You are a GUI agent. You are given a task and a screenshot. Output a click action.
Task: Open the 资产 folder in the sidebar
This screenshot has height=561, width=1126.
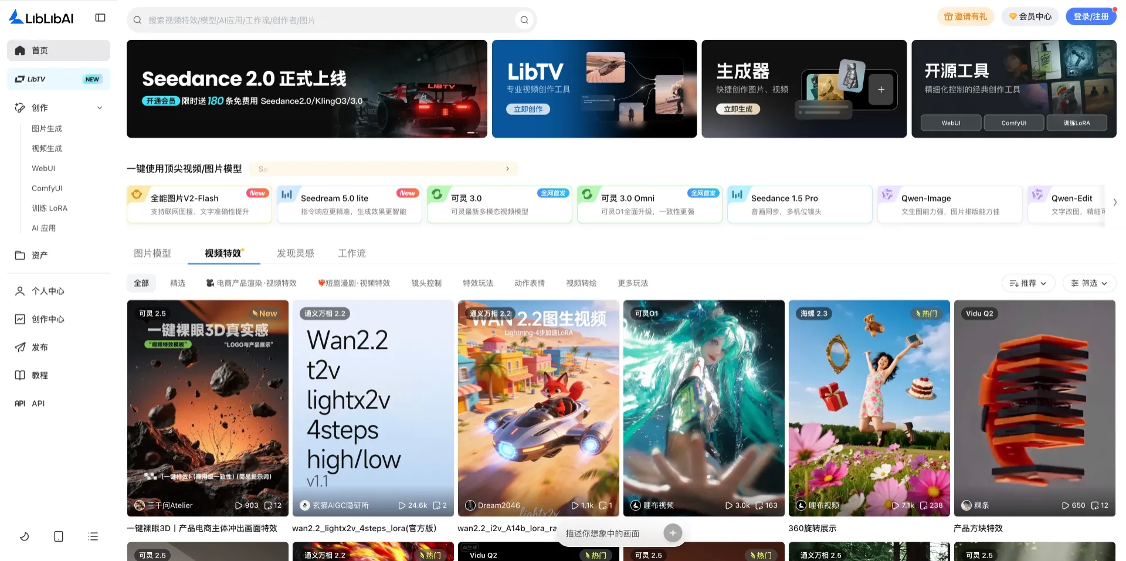[x=59, y=255]
